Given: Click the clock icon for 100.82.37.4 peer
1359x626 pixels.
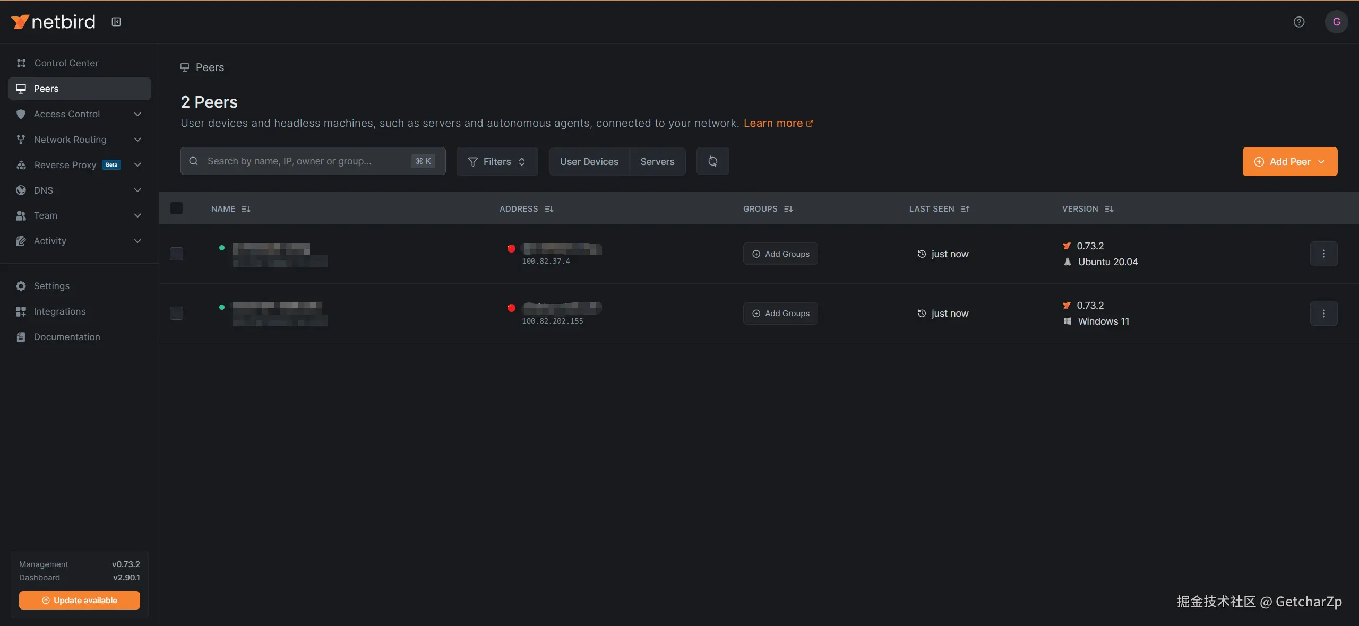Looking at the screenshot, I should tap(922, 254).
